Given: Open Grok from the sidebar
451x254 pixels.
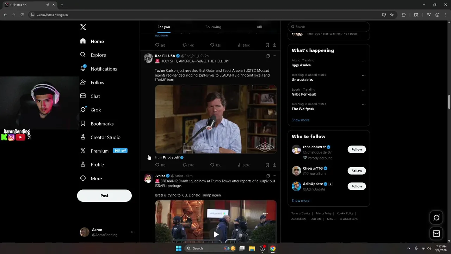Looking at the screenshot, I should click(x=91, y=110).
